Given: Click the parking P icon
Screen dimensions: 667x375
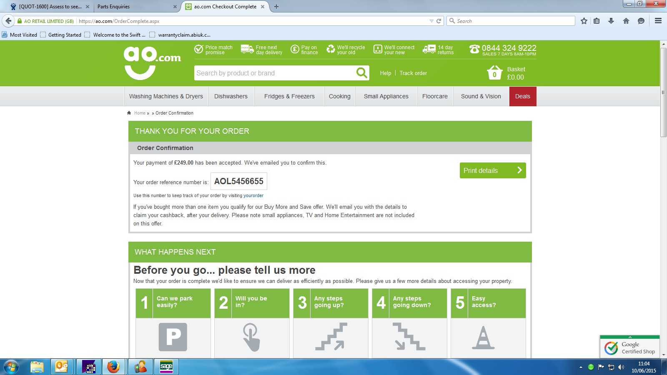Looking at the screenshot, I should [x=173, y=337].
